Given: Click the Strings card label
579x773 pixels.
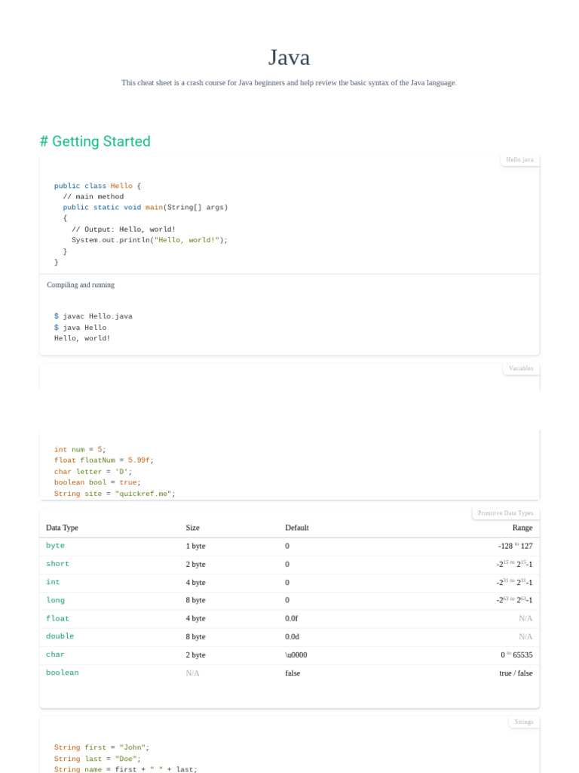Looking at the screenshot, I should (524, 722).
